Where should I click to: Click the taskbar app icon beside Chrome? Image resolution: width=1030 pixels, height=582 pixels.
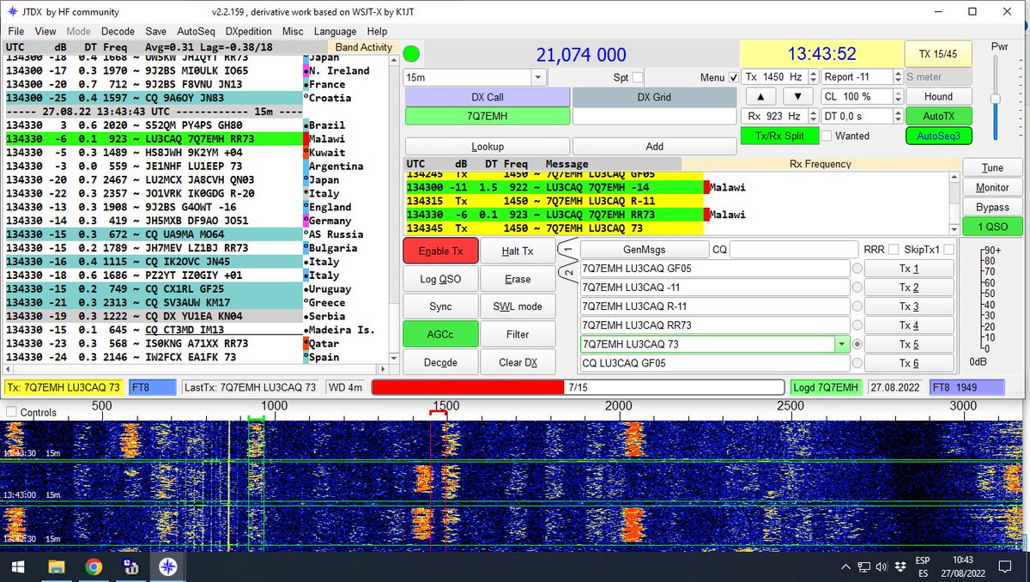coord(131,567)
